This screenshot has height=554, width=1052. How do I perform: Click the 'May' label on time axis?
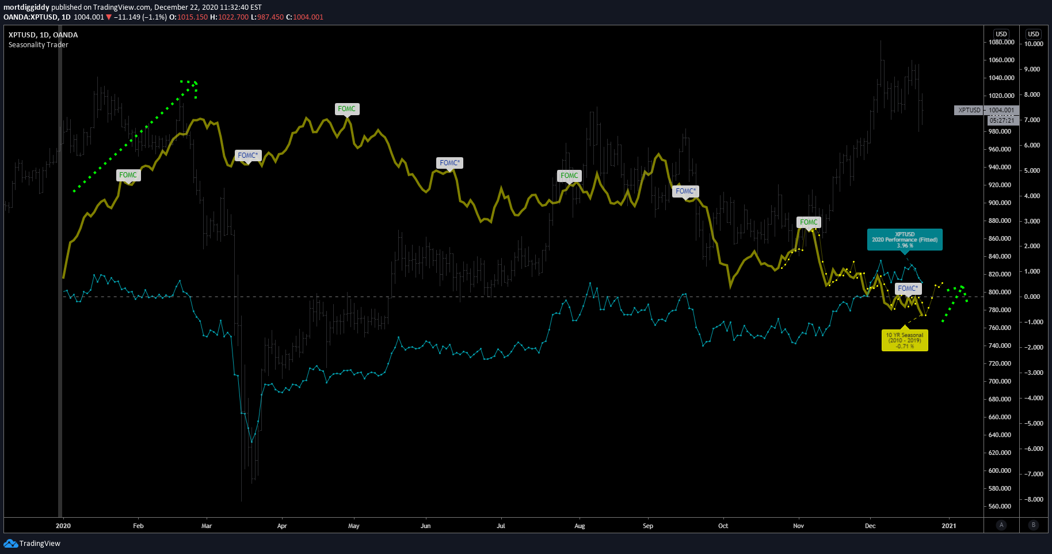(354, 526)
